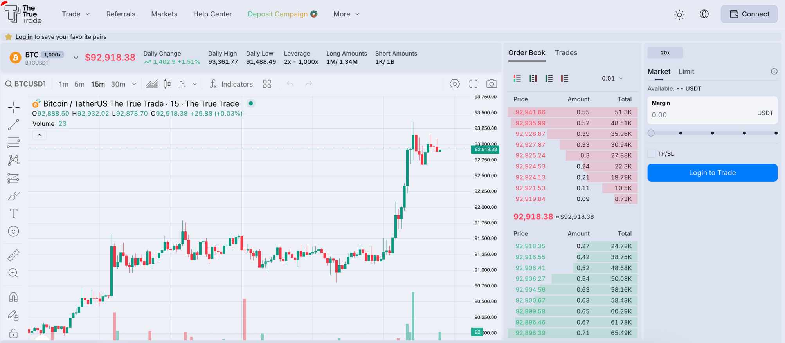
Task: Lock all drawing tools
Action: pyautogui.click(x=14, y=333)
